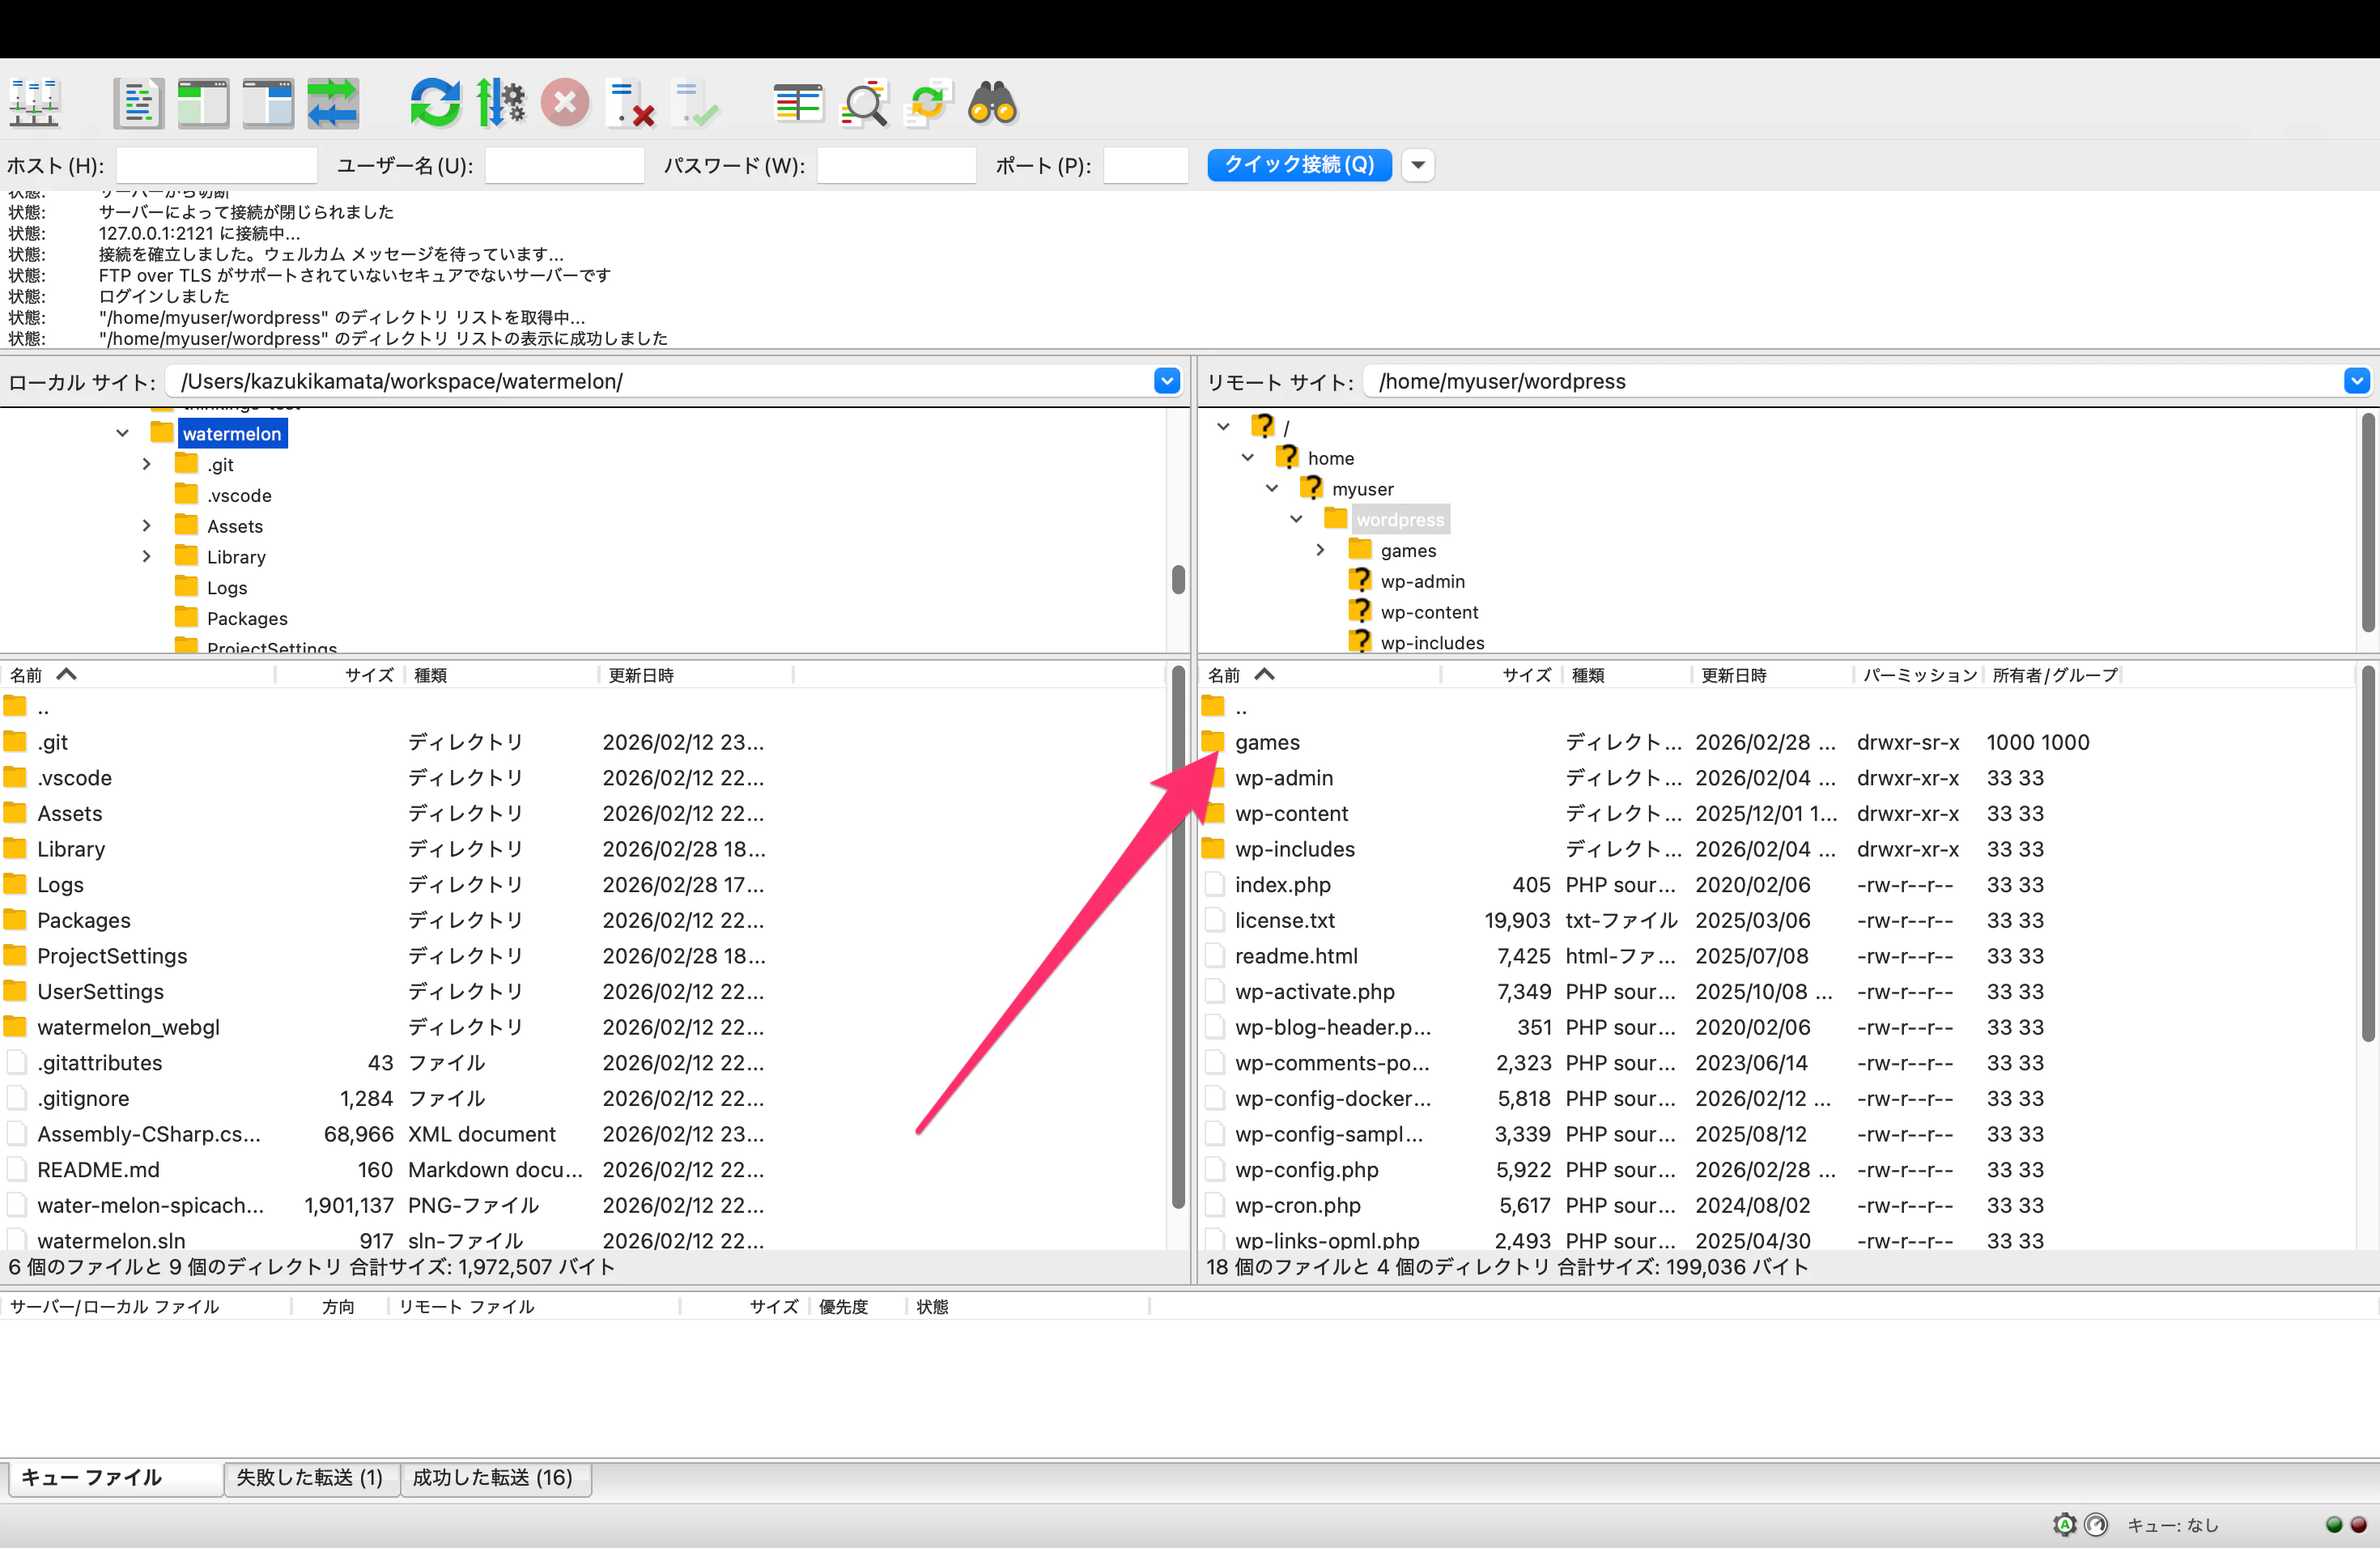Viewport: 2380px width, 1548px height.
Task: Toggle remote directory tree icon
Action: tap(268, 103)
